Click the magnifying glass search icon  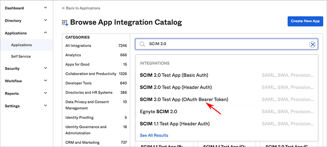[x=142, y=44]
